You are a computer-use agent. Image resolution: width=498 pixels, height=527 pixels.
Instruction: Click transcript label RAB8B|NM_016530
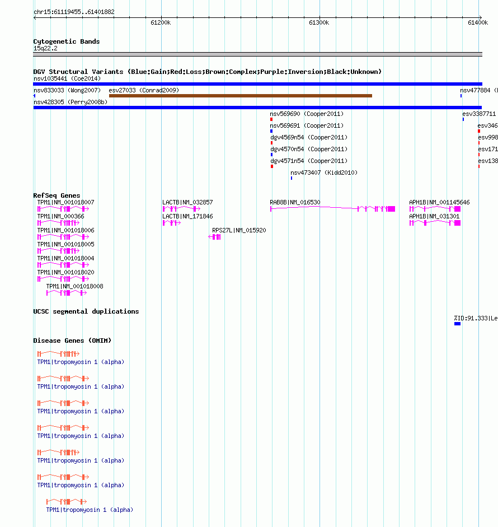click(x=295, y=202)
